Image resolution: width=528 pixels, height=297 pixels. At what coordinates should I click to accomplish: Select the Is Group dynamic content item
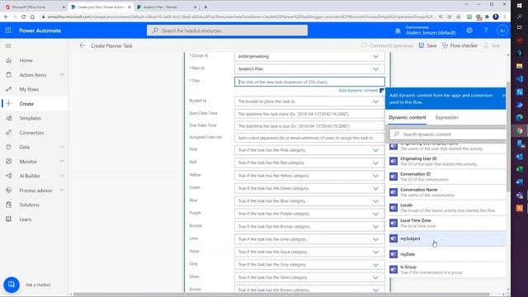[x=447, y=270]
